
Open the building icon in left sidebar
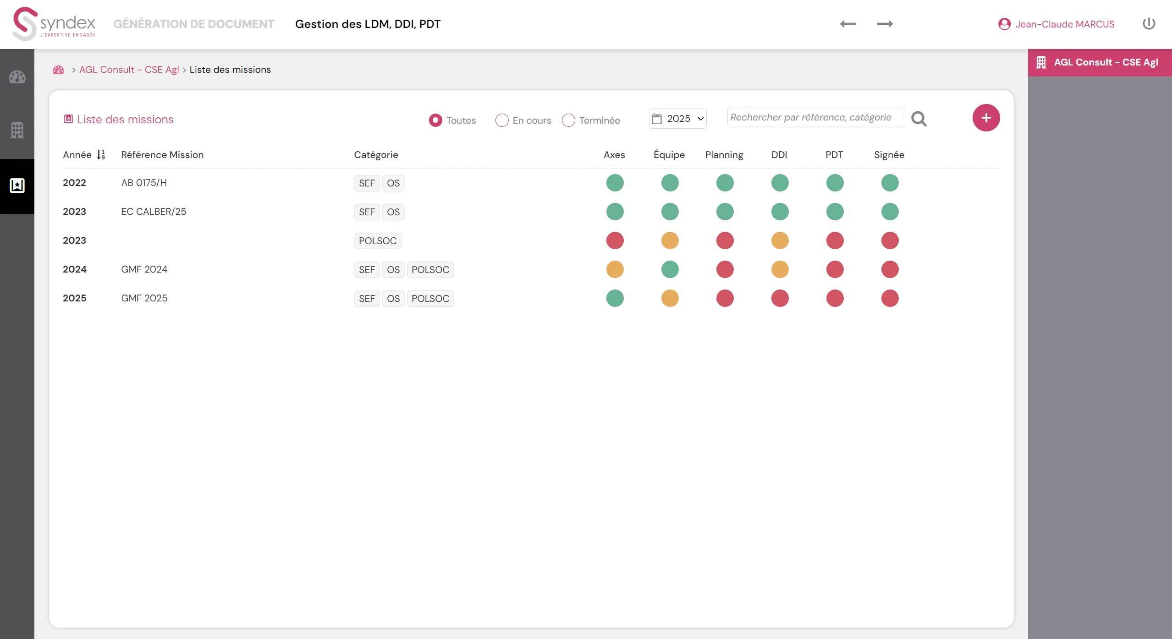click(x=17, y=131)
